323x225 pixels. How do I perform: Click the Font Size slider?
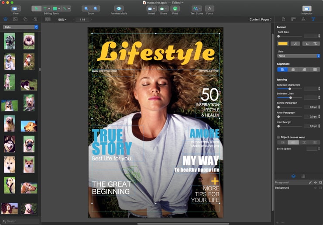(289, 36)
